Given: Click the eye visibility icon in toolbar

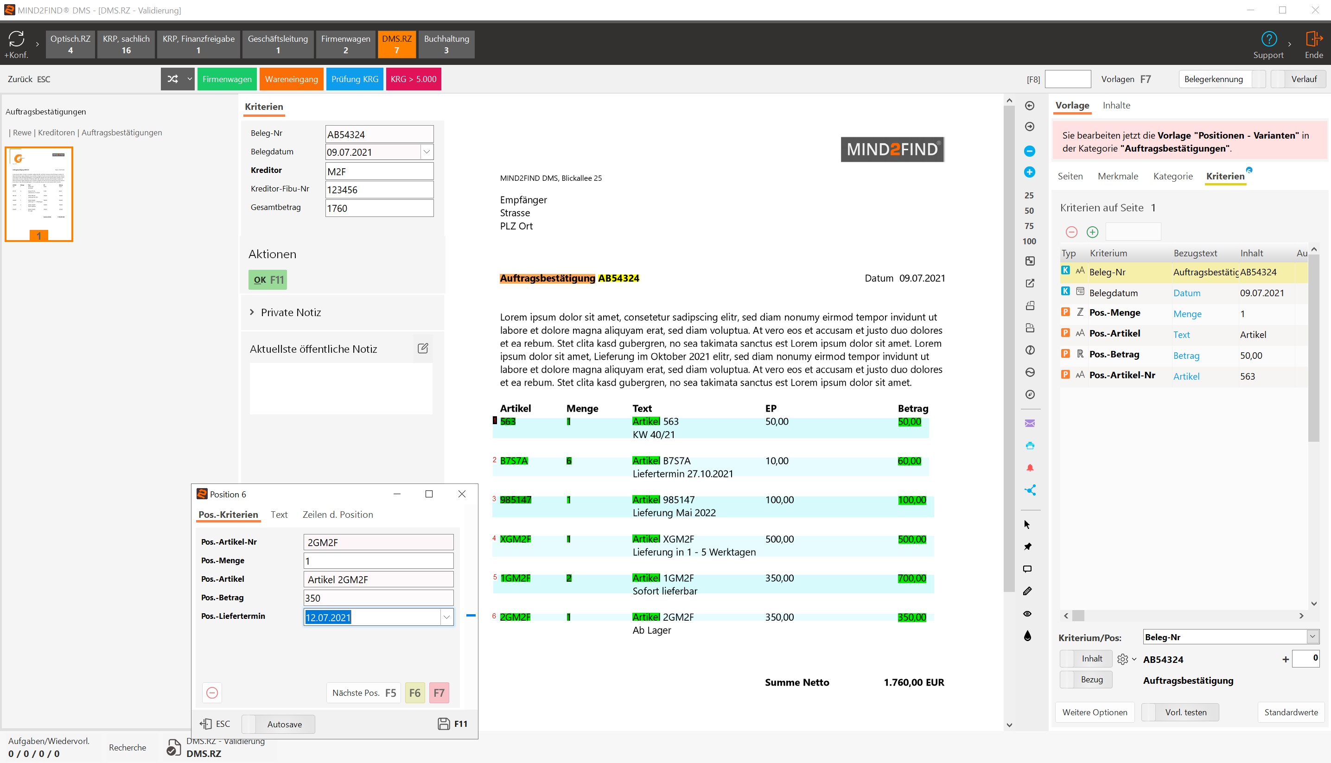Looking at the screenshot, I should (x=1027, y=614).
